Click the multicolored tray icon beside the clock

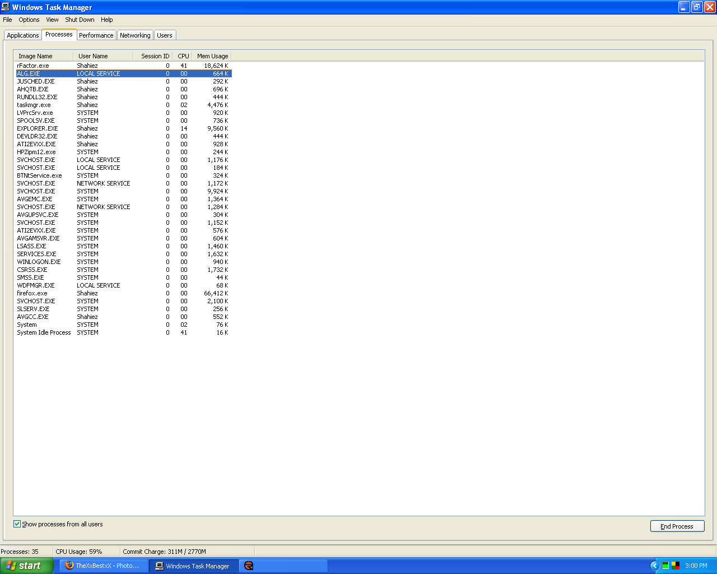(676, 566)
